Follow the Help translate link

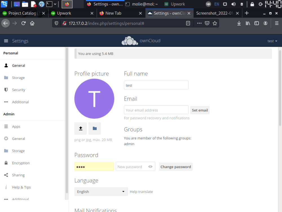coord(141,192)
